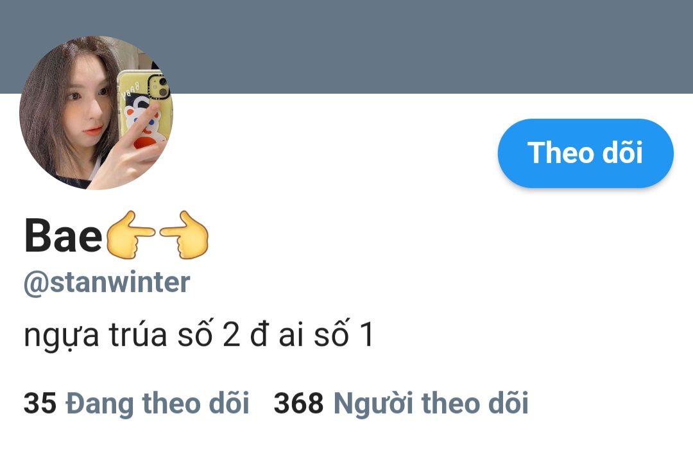
Task: Open the Người theo dõi followers list
Action: 431,403
